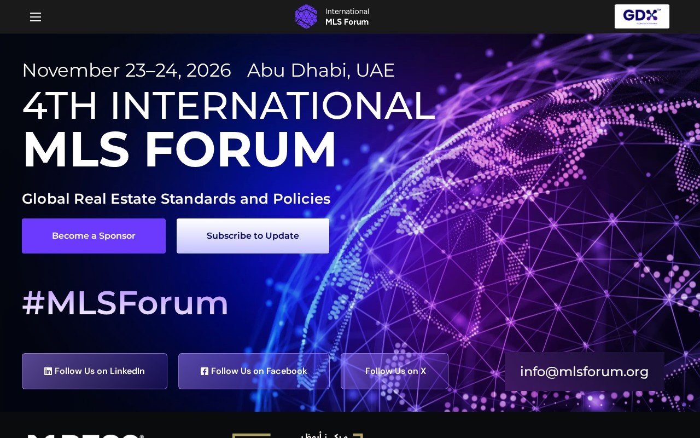Screen dimensions: 700x438
Task: Click the purple MLS Forum globe logo
Action: (x=306, y=16)
